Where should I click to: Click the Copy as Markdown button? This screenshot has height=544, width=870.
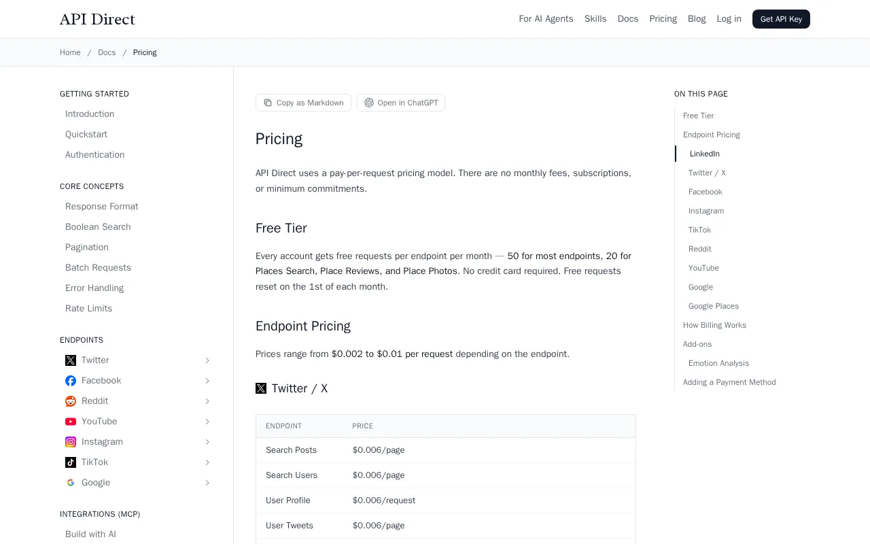(x=303, y=103)
